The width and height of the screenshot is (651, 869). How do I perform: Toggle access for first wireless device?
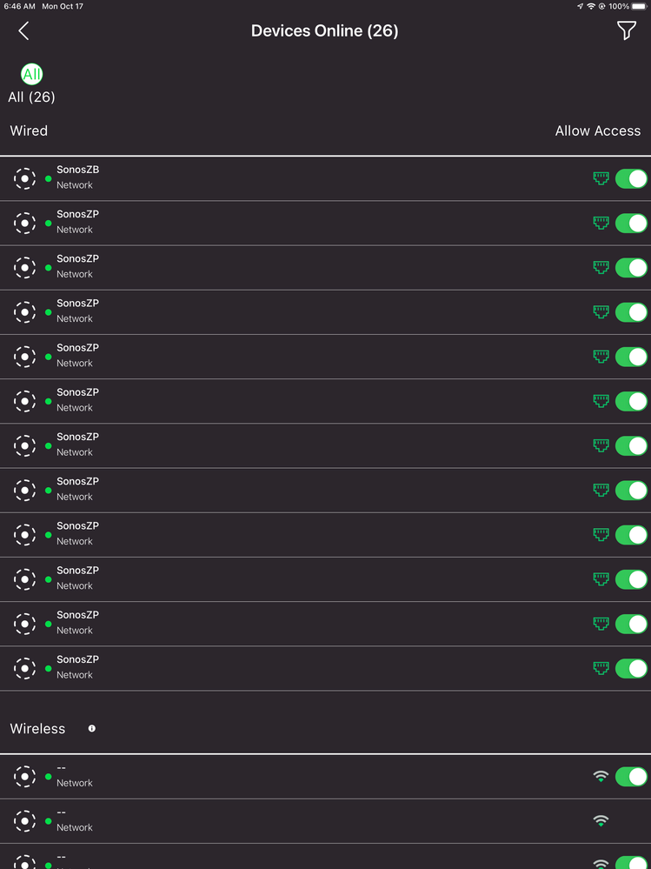point(631,776)
